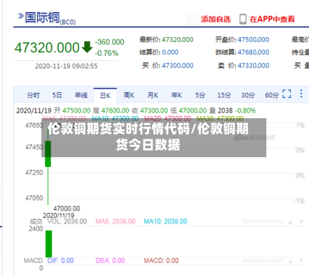
Task: Click the drag handle dots in 成交 row
Action: [263, 222]
